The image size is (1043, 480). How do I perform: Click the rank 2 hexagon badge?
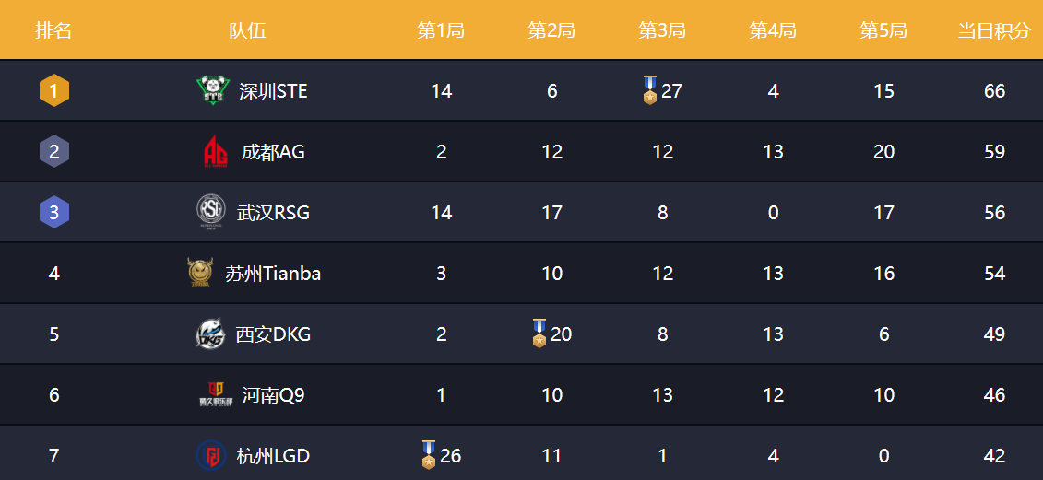point(54,151)
